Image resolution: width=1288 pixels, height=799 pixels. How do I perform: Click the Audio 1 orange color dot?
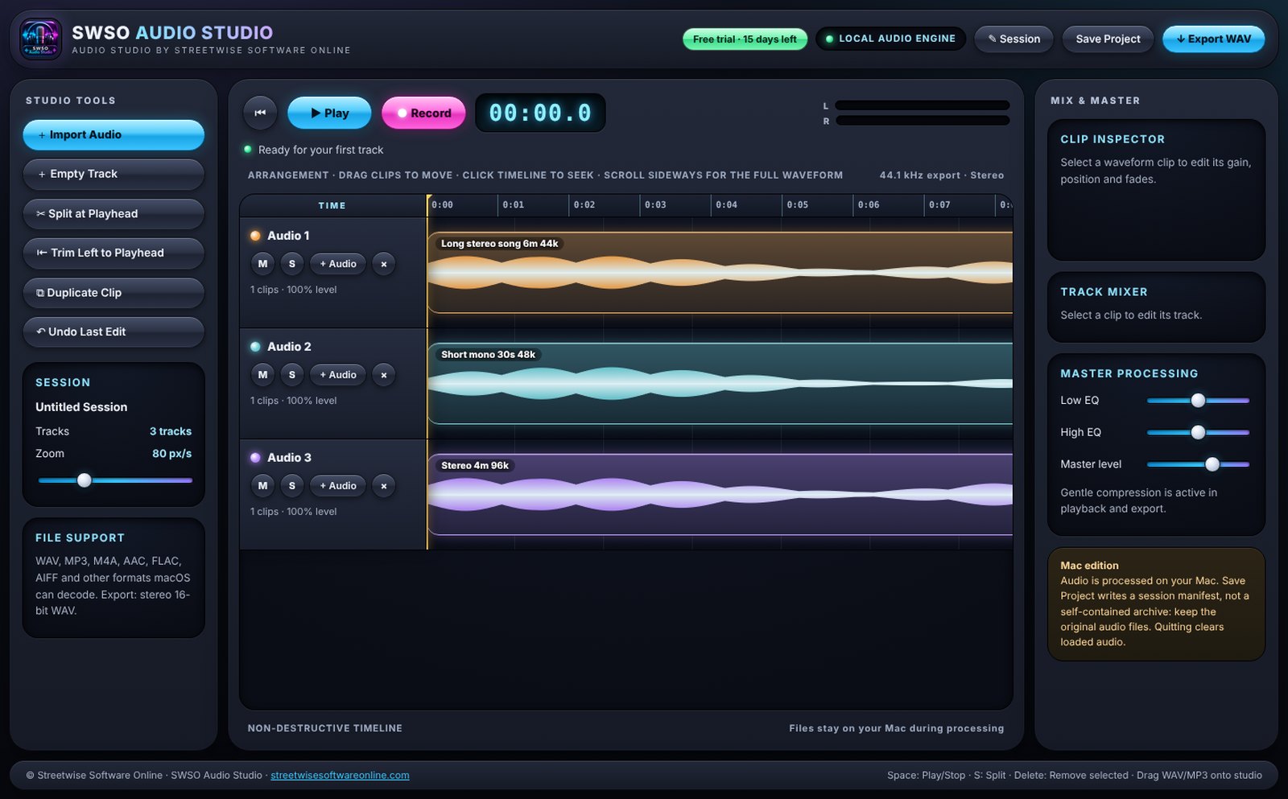pos(255,236)
